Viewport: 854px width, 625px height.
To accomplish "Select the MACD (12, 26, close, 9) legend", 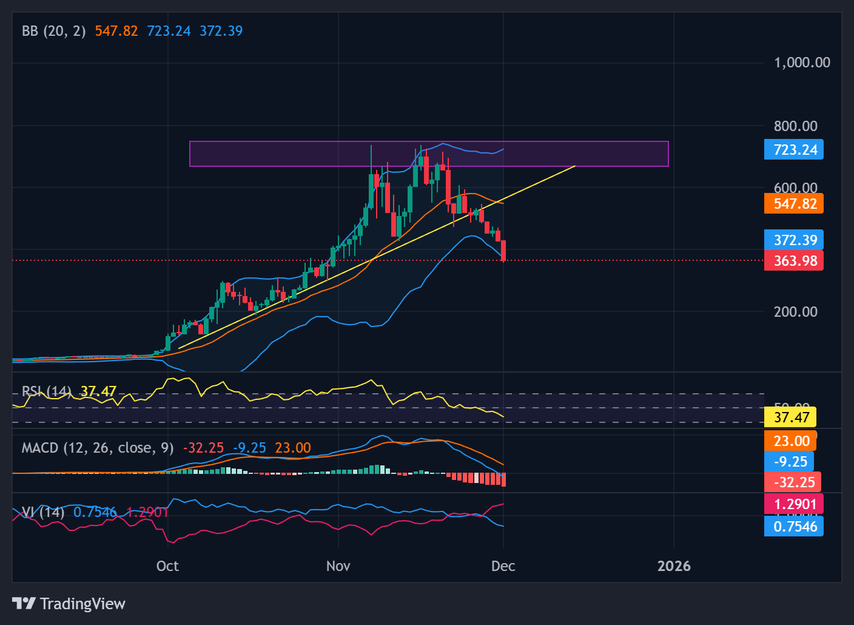I will 96,448.
